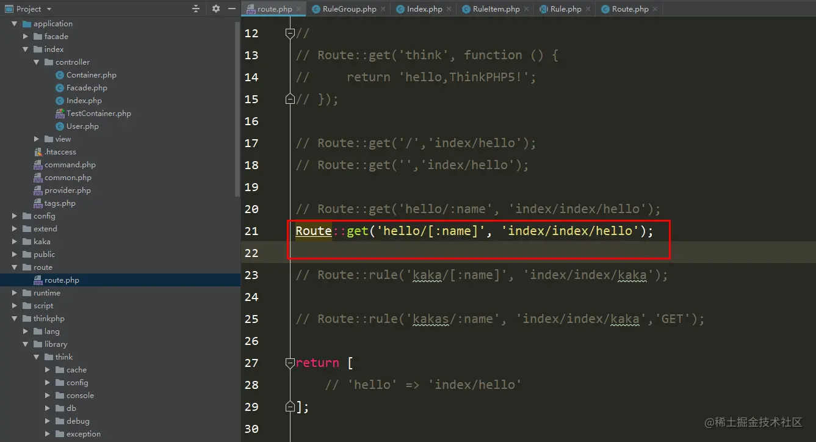This screenshot has width=816, height=442.
Task: Collapse the index folder
Action: (26, 49)
